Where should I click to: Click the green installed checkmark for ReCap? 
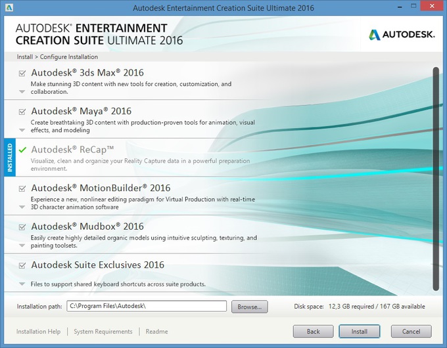click(x=22, y=150)
